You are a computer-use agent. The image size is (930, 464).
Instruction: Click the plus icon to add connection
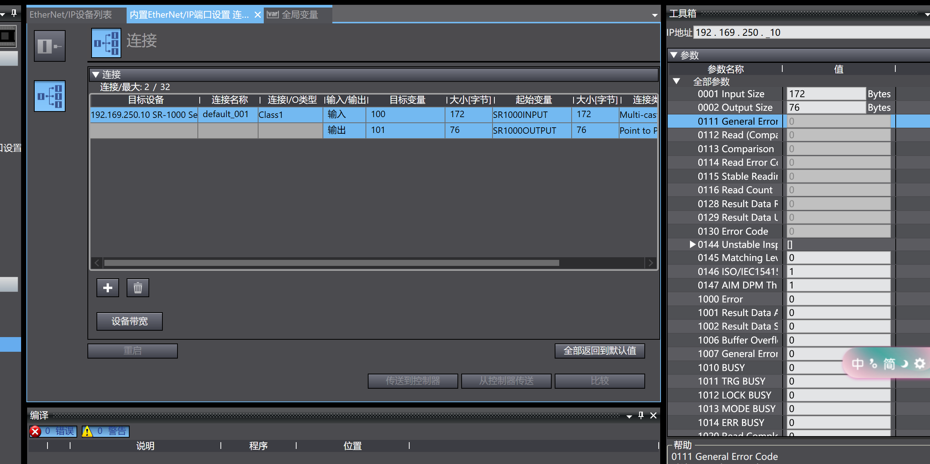(x=108, y=288)
